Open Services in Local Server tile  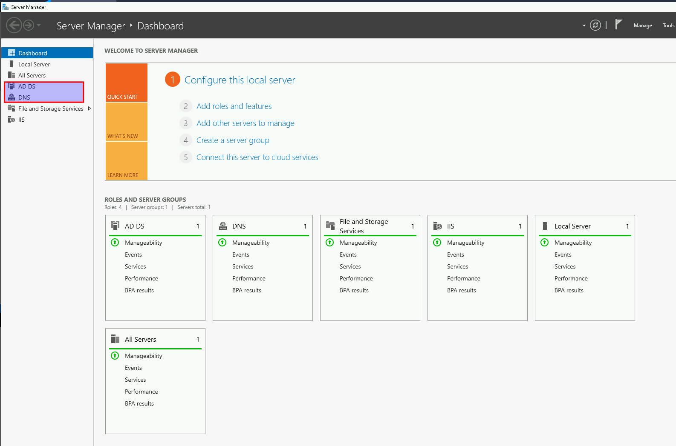(565, 266)
